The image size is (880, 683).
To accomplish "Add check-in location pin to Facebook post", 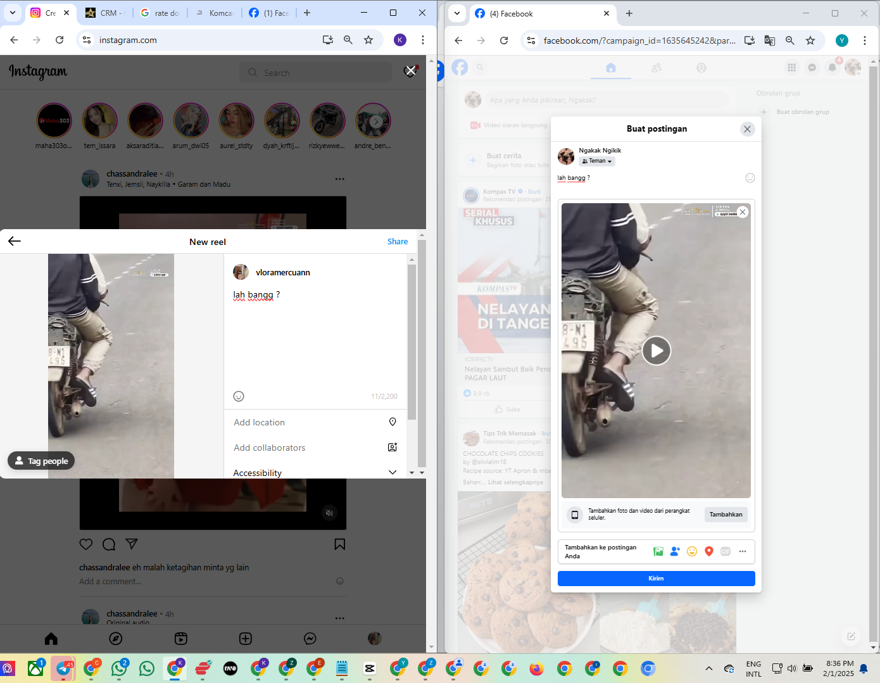I will [x=709, y=551].
